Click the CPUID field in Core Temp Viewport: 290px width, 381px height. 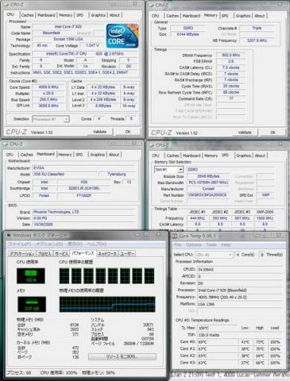coord(239,269)
